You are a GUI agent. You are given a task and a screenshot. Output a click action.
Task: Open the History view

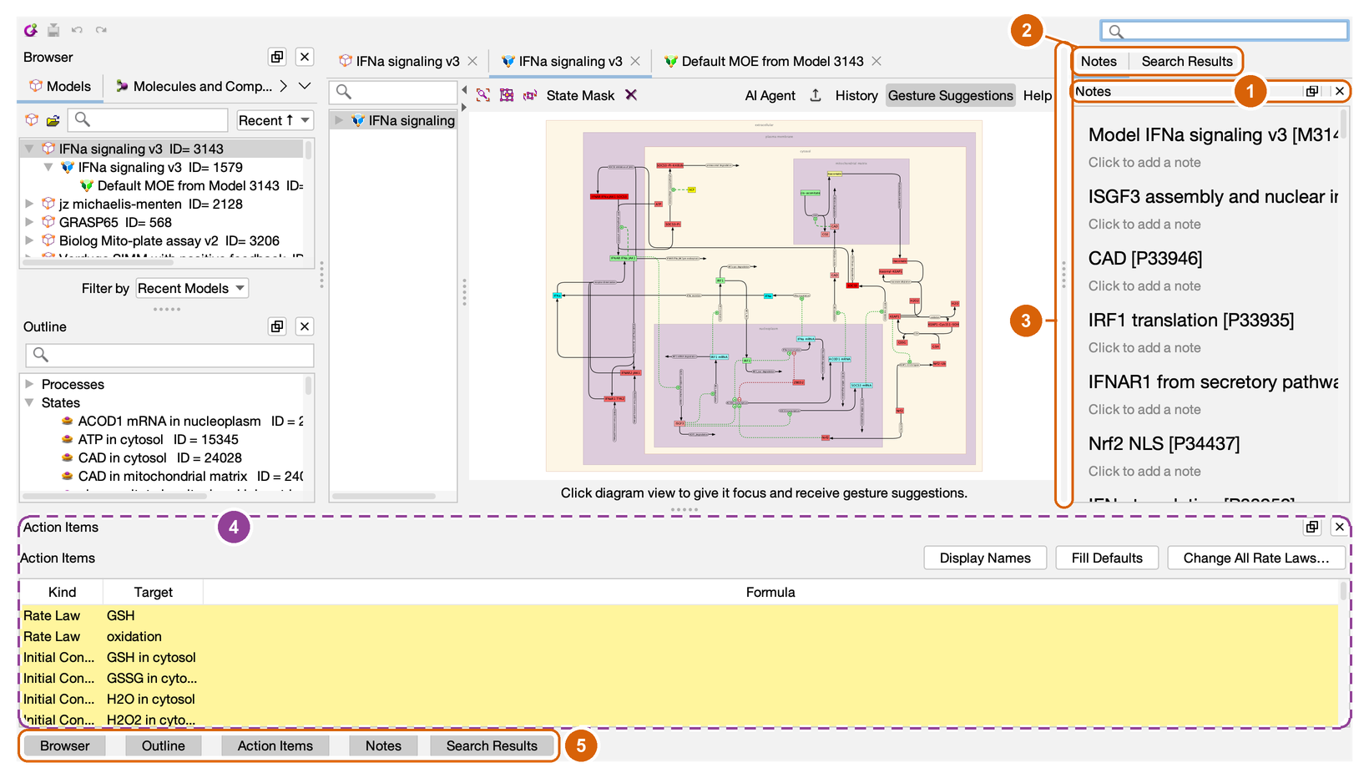(x=856, y=95)
